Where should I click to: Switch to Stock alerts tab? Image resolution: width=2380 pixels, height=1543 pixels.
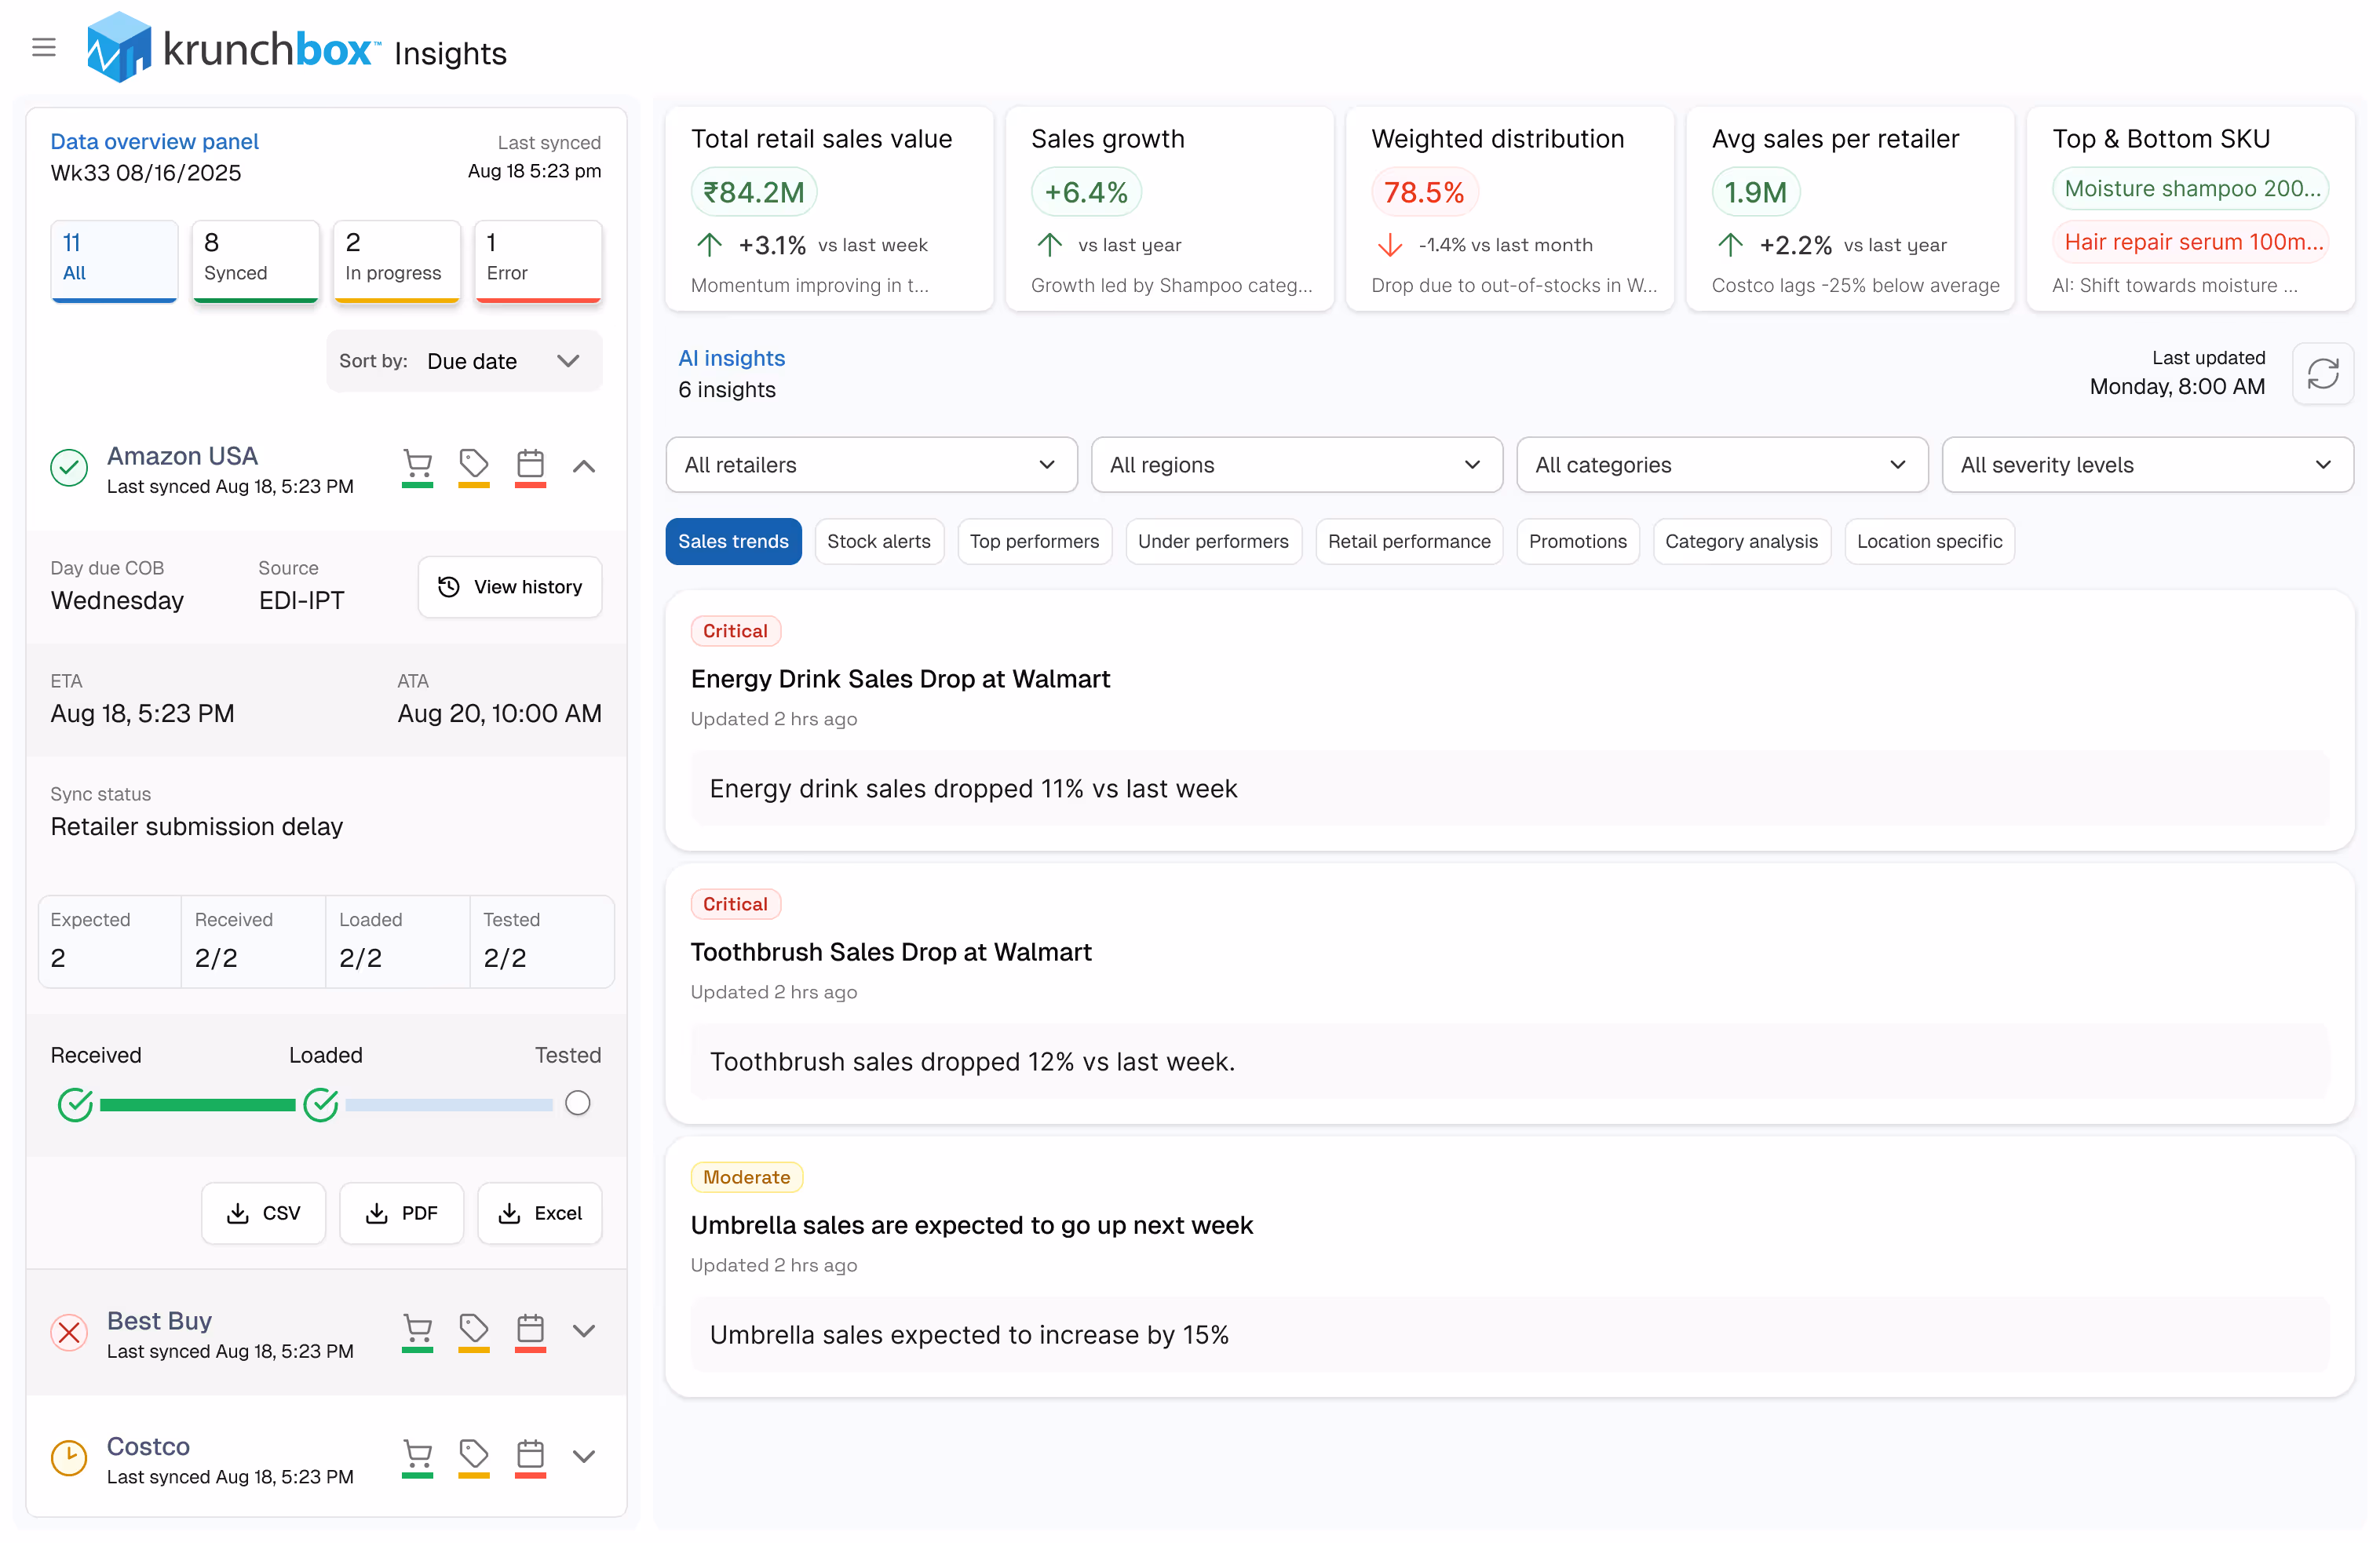[878, 541]
